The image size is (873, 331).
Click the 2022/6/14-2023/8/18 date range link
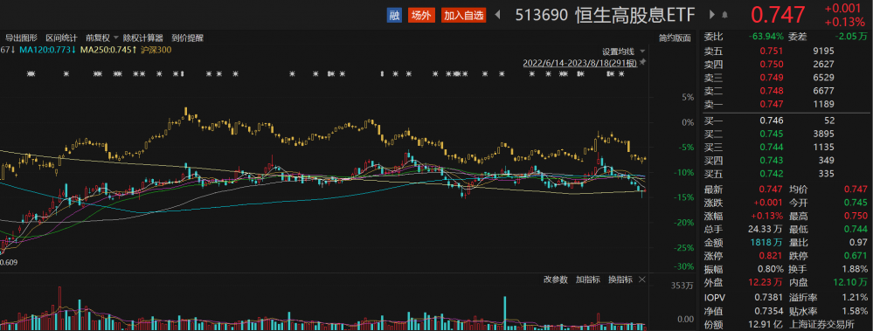[579, 63]
